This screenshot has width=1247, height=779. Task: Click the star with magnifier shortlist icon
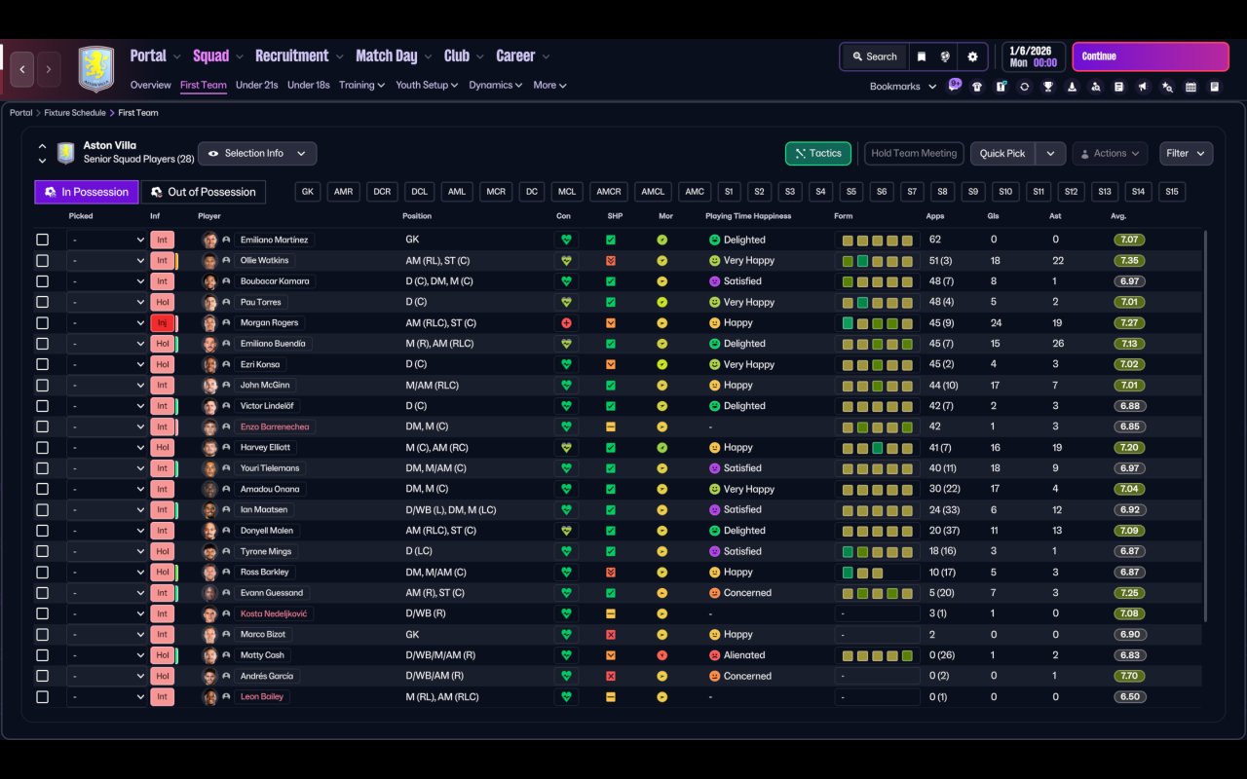click(x=1167, y=87)
